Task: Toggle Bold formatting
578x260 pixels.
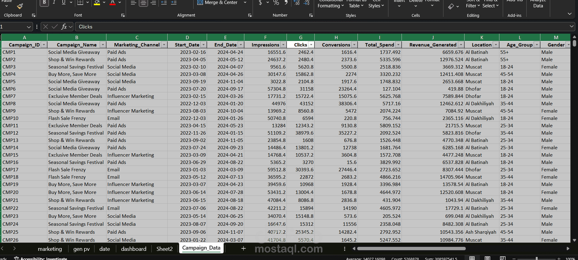Action: 44,2
